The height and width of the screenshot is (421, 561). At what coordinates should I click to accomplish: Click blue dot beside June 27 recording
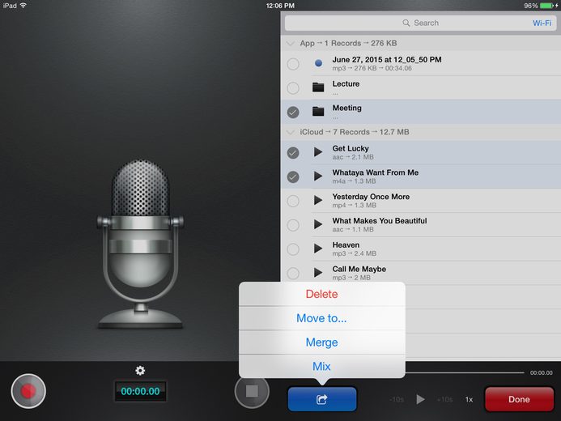point(318,63)
